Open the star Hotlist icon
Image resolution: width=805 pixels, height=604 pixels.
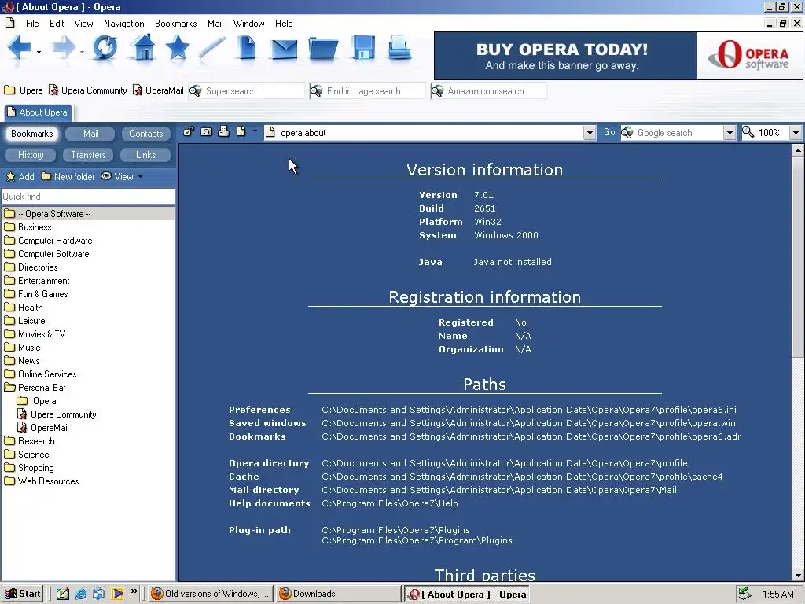(177, 47)
